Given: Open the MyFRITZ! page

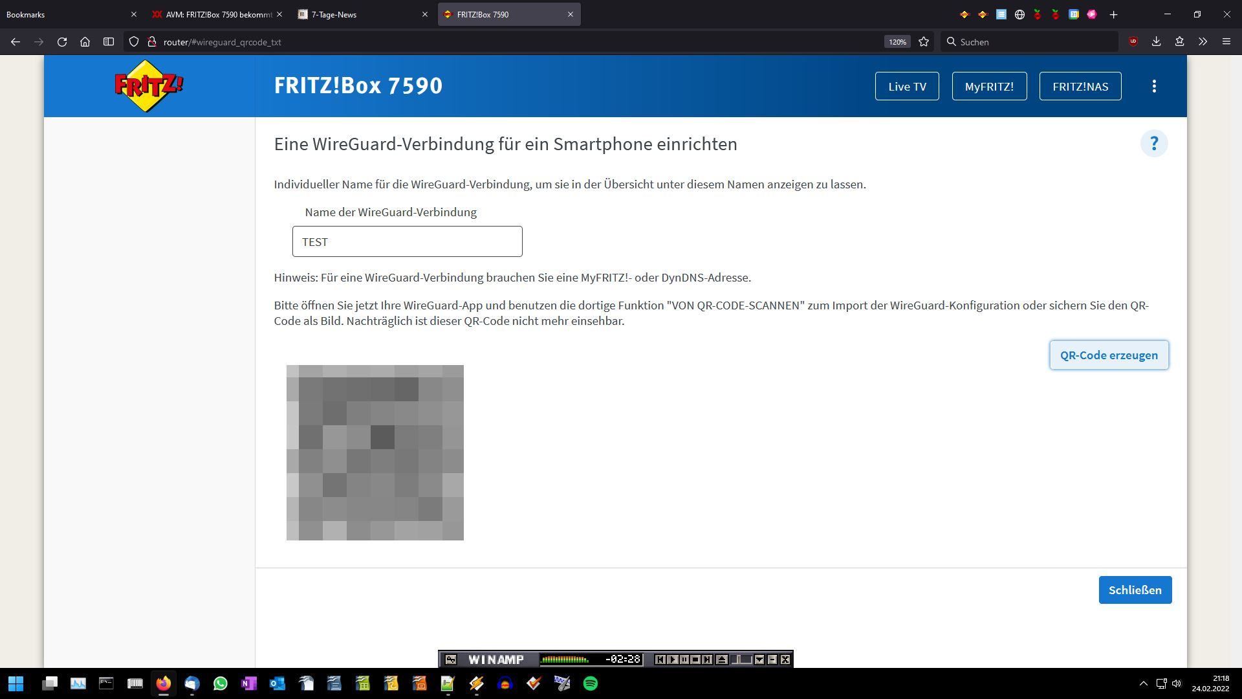Looking at the screenshot, I should [989, 86].
